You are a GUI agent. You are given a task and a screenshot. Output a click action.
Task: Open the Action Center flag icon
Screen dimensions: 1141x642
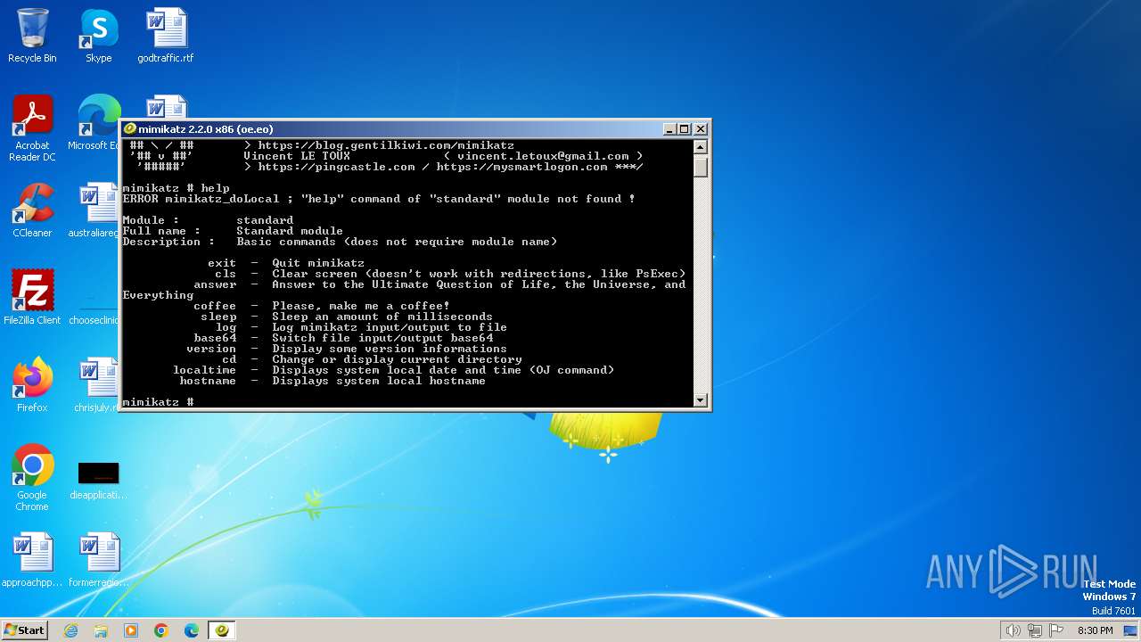coord(1057,630)
